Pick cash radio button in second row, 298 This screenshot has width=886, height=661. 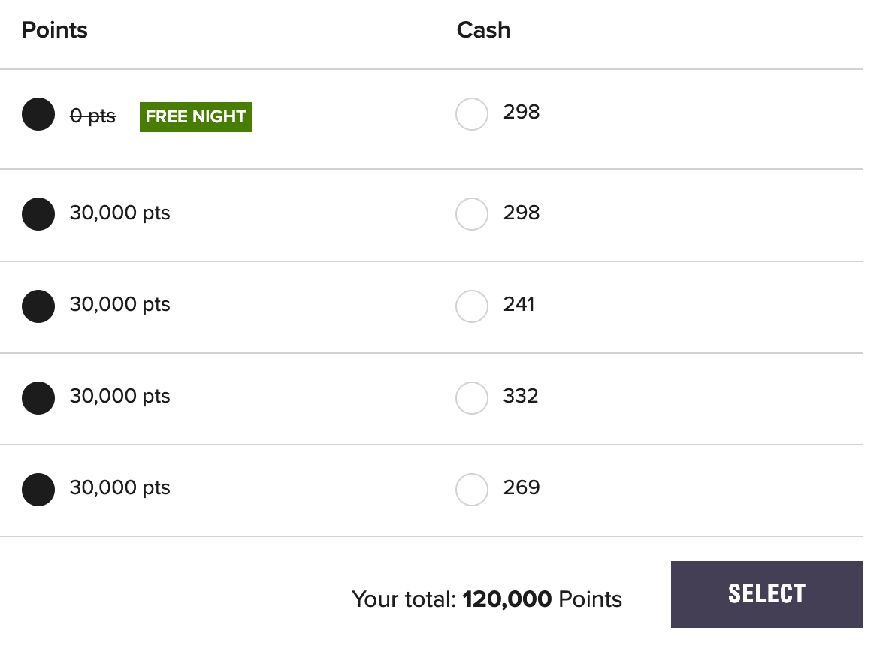pos(472,213)
